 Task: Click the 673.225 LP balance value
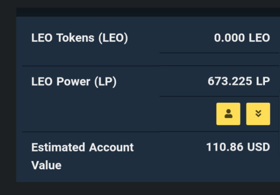click(x=239, y=81)
